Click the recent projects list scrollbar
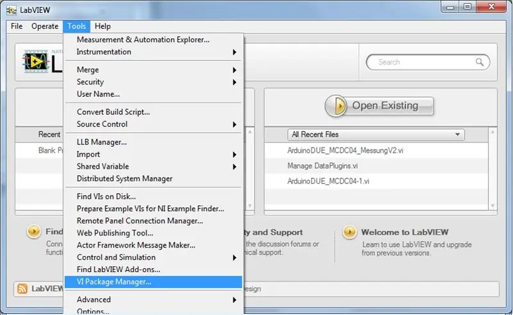The height and width of the screenshot is (315, 513). tap(250, 169)
